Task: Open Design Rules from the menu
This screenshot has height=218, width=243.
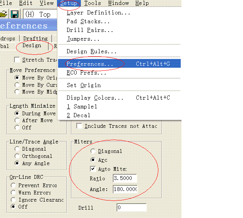Action: pos(119,51)
